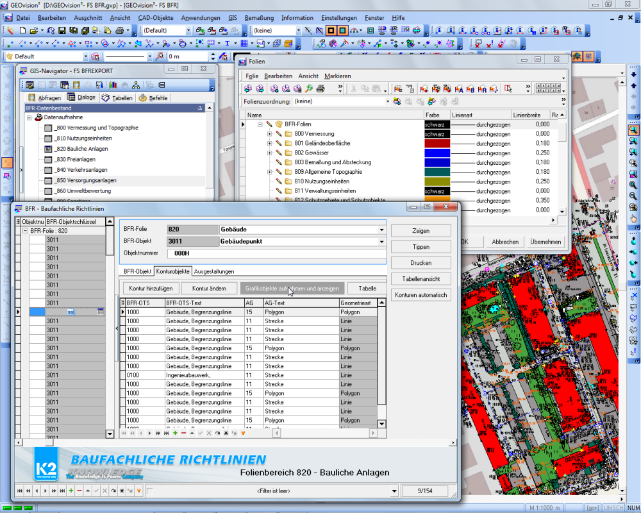Click the 'Kontur hinzufügen' button
Viewport: 641px width, 513px height.
pyautogui.click(x=151, y=289)
